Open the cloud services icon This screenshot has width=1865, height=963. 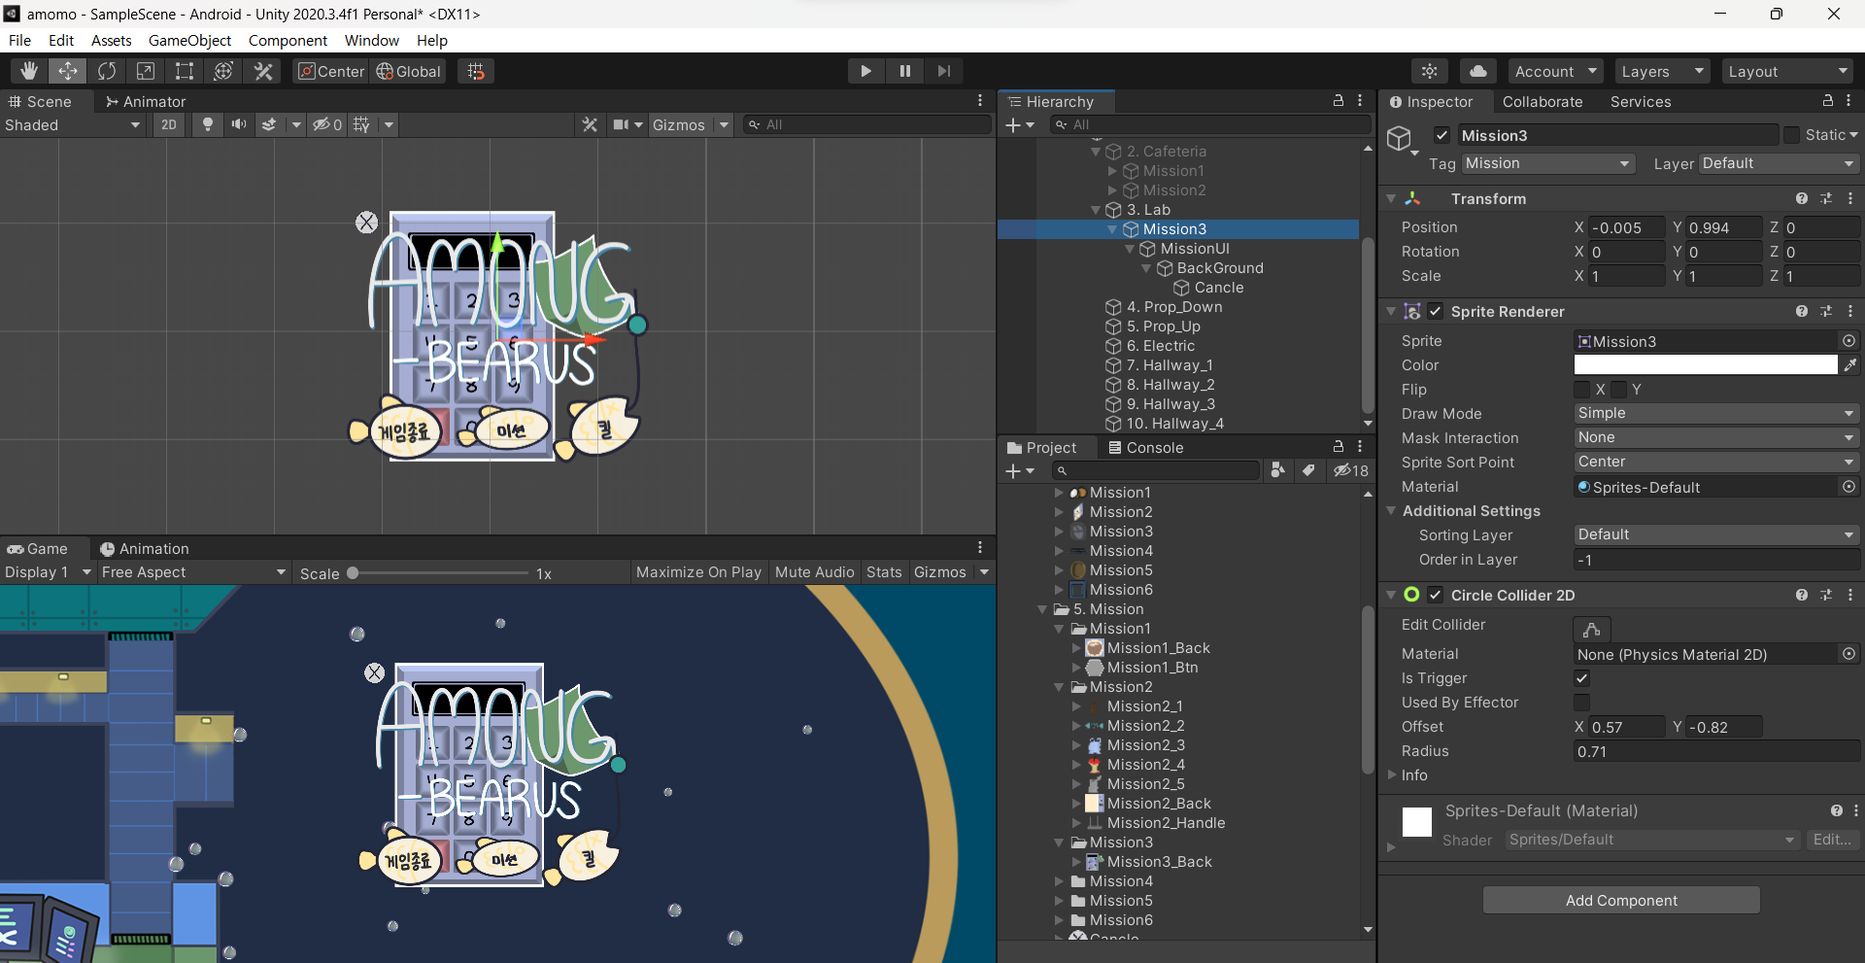[1477, 71]
